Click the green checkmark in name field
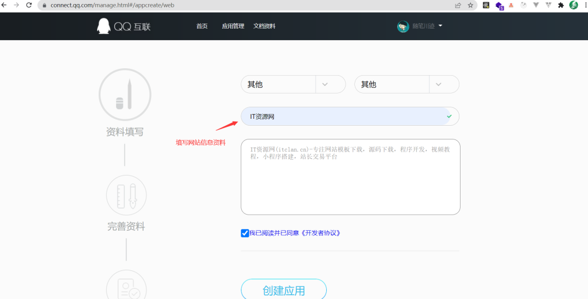The height and width of the screenshot is (299, 588). (449, 116)
